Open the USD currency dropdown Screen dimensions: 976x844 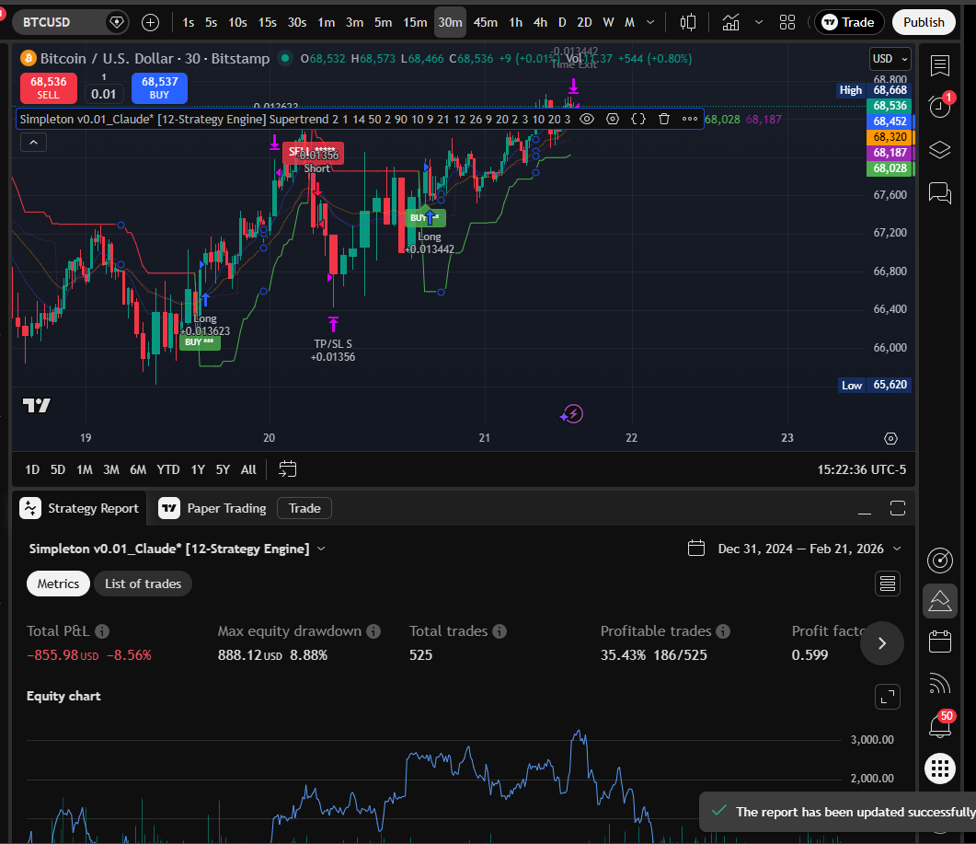(x=890, y=59)
